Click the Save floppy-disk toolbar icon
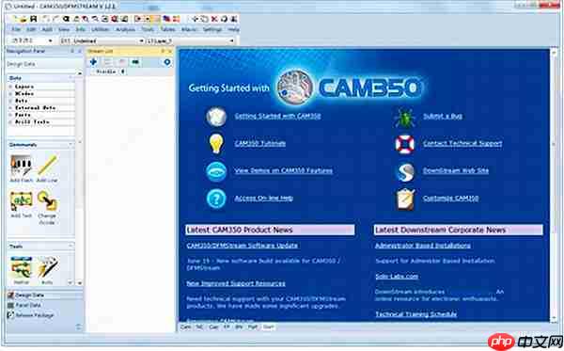 point(34,19)
